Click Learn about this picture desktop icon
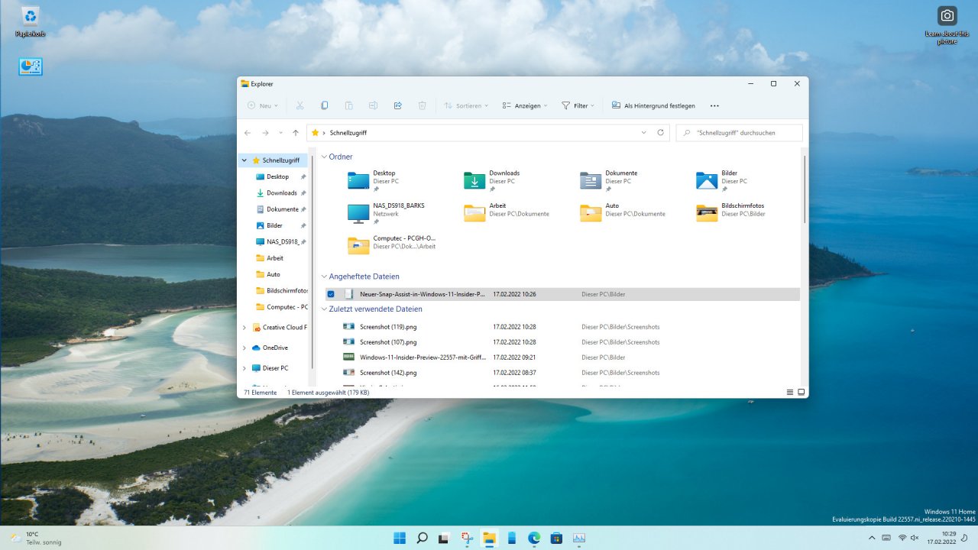Viewport: 978px width, 550px height. pyautogui.click(x=947, y=25)
